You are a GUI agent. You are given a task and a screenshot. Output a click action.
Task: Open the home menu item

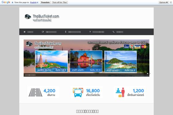click(29, 32)
